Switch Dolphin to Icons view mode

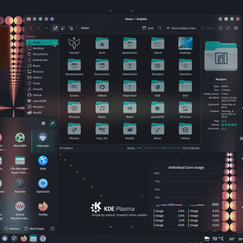coord(55,28)
